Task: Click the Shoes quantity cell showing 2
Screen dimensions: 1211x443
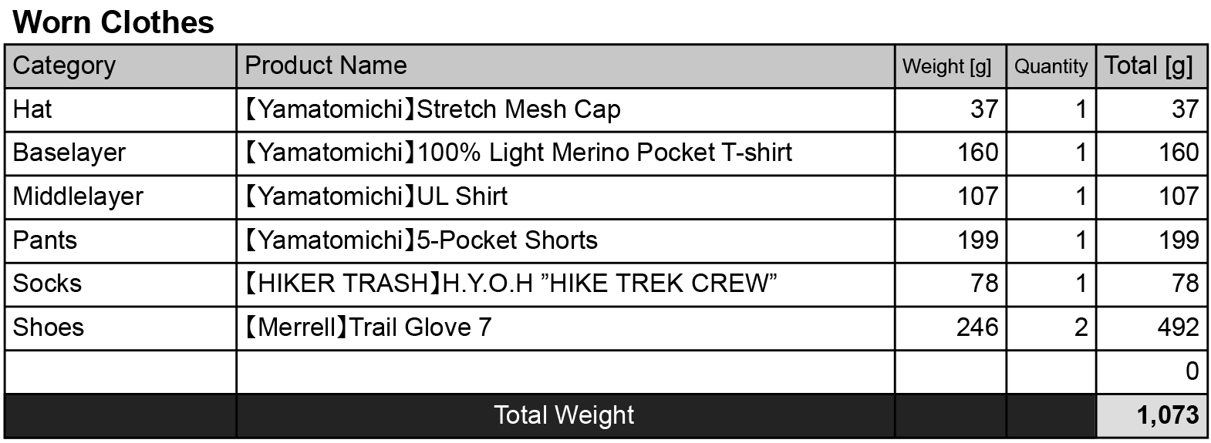Action: pos(1080,327)
